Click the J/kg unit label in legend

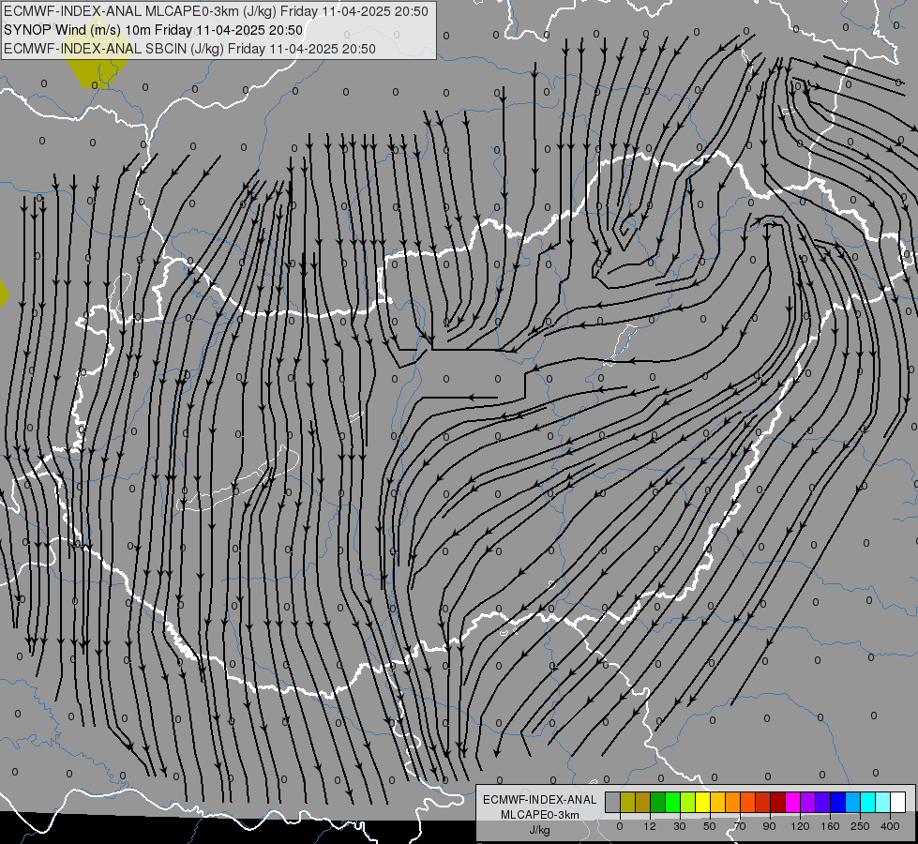click(540, 830)
